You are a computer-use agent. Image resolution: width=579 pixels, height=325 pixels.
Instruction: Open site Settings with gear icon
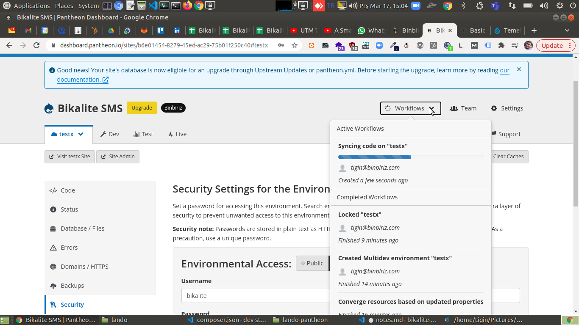click(x=507, y=108)
